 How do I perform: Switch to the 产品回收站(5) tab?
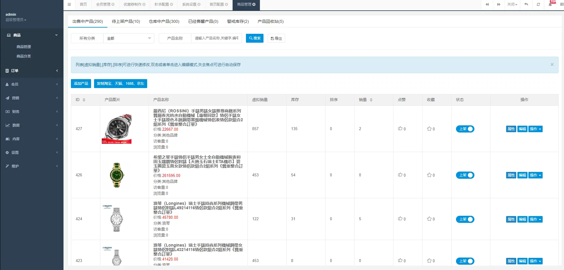click(271, 21)
